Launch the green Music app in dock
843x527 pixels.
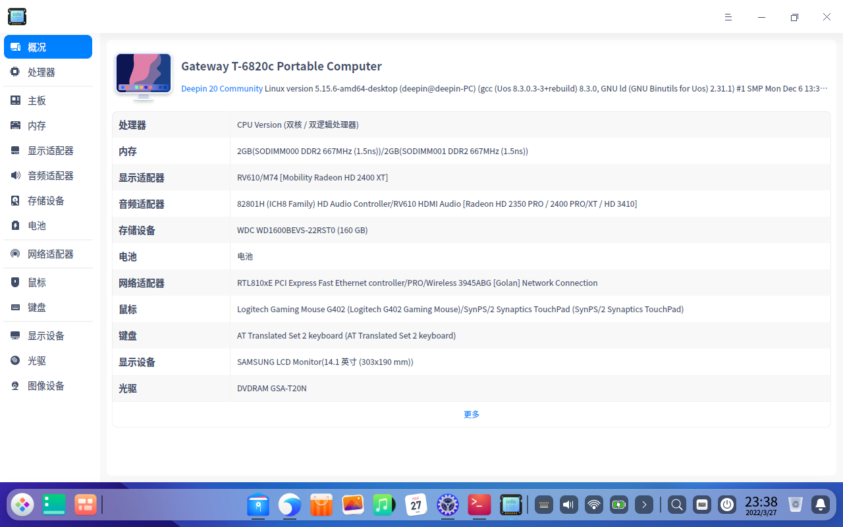coord(385,505)
